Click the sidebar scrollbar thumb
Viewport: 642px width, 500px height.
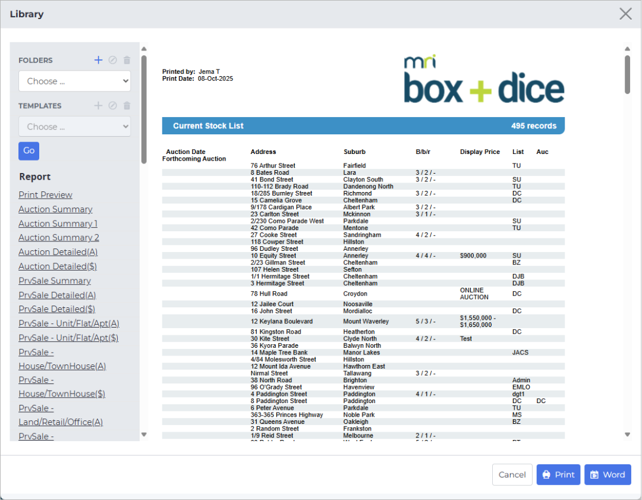(144, 109)
